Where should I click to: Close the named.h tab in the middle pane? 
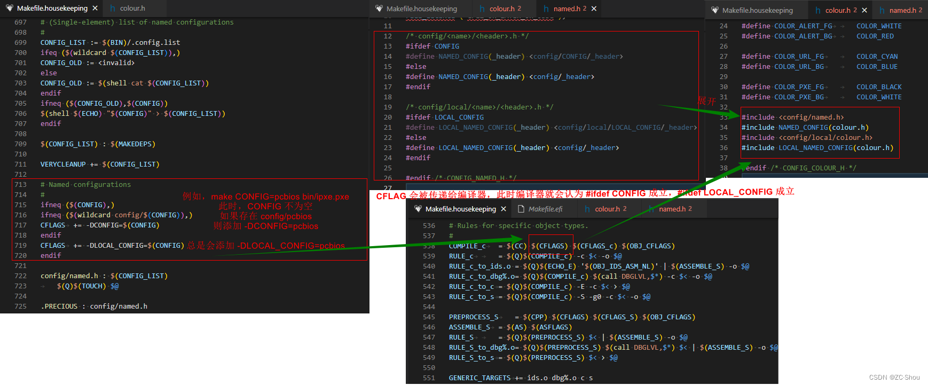594,9
